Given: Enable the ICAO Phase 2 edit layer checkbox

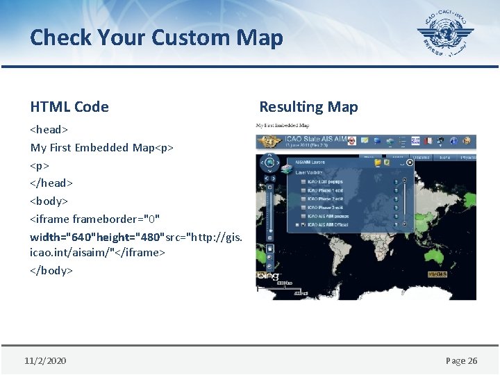Looking at the screenshot, I should pos(303,199).
